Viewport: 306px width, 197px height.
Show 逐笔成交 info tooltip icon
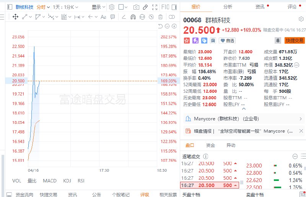(x=205, y=156)
